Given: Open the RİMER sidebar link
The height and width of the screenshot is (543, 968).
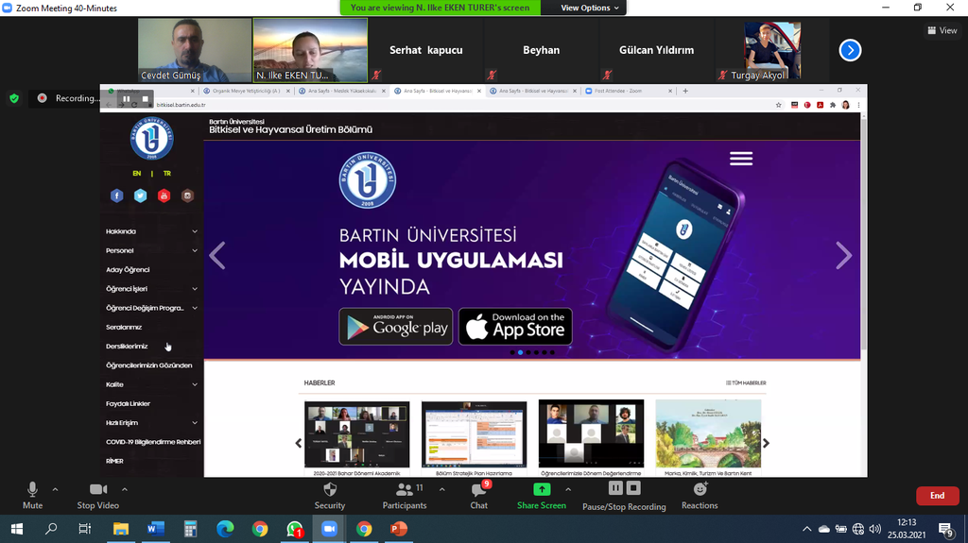Looking at the screenshot, I should (114, 461).
